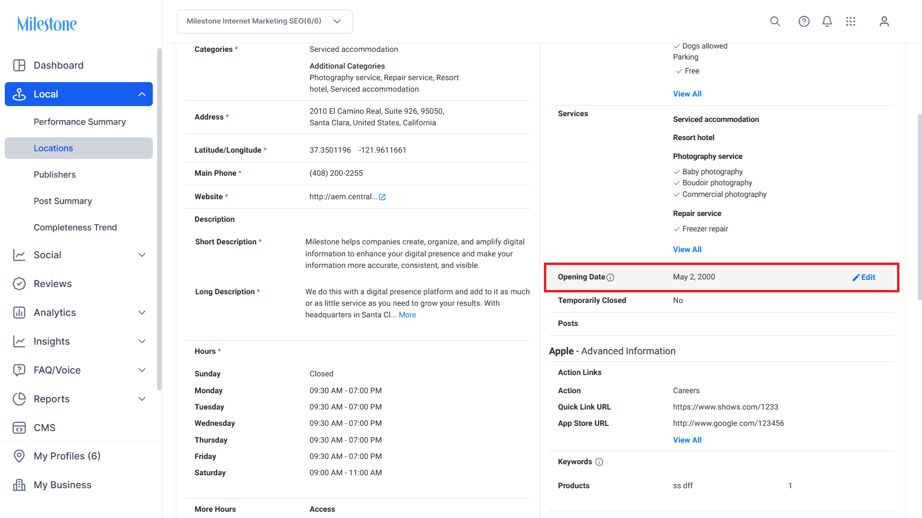The width and height of the screenshot is (922, 518).
Task: Click the Reports pie chart icon
Action: (x=19, y=399)
